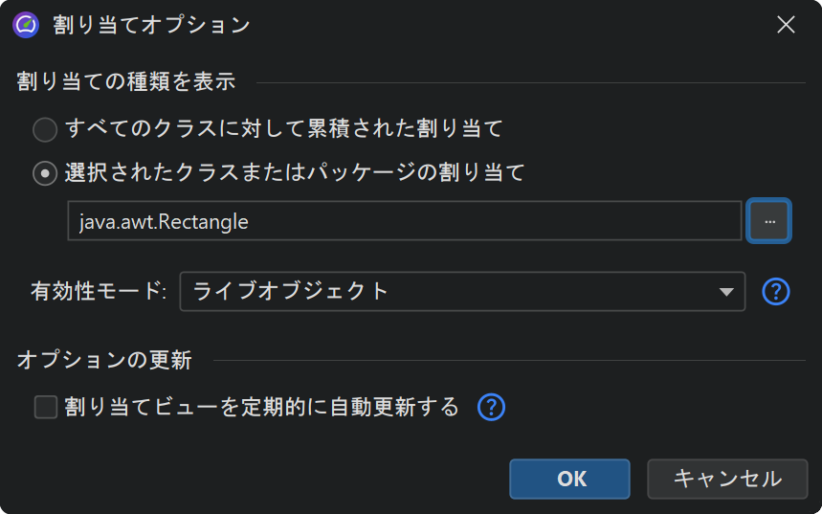Click the 割り当ての種類を表示 section heading

(126, 81)
